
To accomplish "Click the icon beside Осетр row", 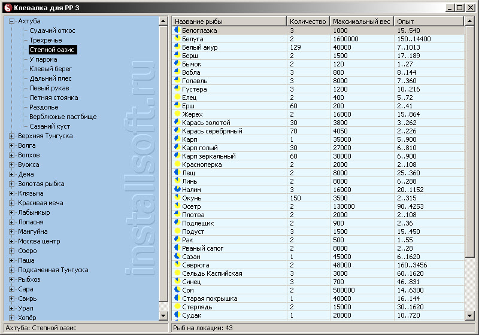I will coord(177,206).
